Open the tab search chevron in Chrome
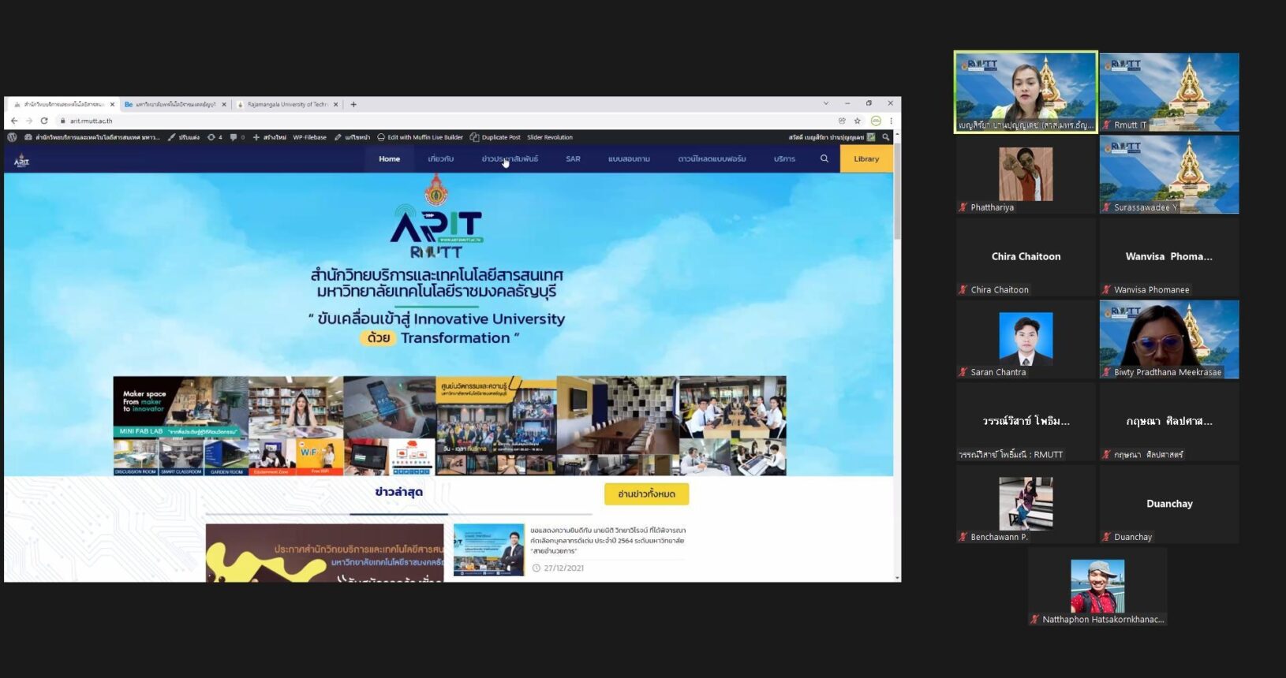The height and width of the screenshot is (678, 1286). (x=826, y=103)
